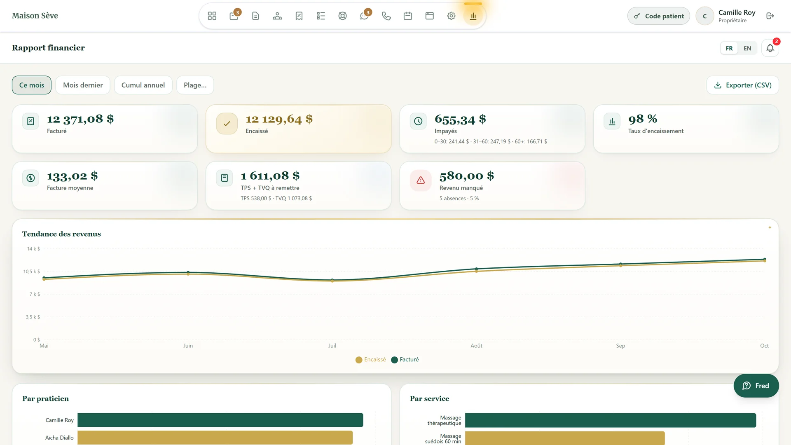Open the calendar icon in navigation
This screenshot has width=791, height=445.
click(x=408, y=16)
